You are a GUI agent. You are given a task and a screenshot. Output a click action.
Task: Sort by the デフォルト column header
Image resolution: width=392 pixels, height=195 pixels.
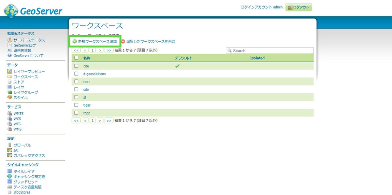click(183, 58)
